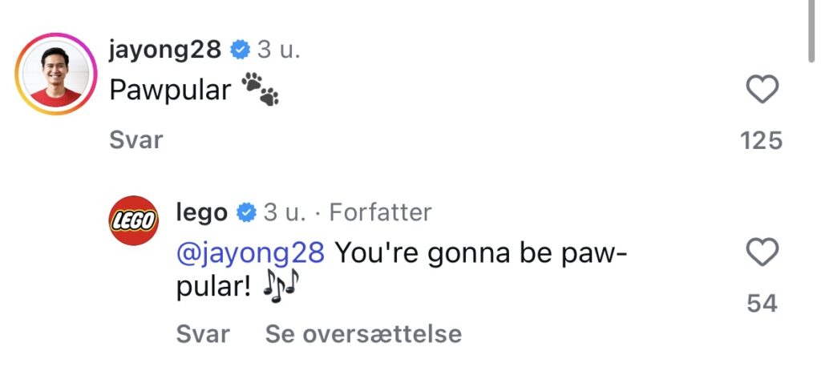821x371 pixels.
Task: View the 54 likes on lego's reply
Action: coord(762,304)
